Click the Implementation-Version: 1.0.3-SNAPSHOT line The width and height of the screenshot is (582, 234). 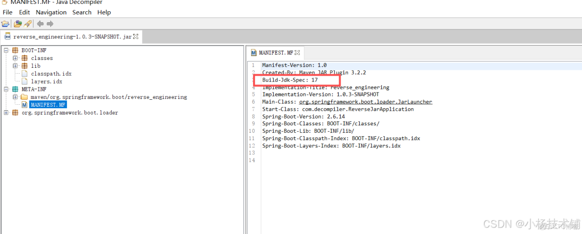[320, 94]
